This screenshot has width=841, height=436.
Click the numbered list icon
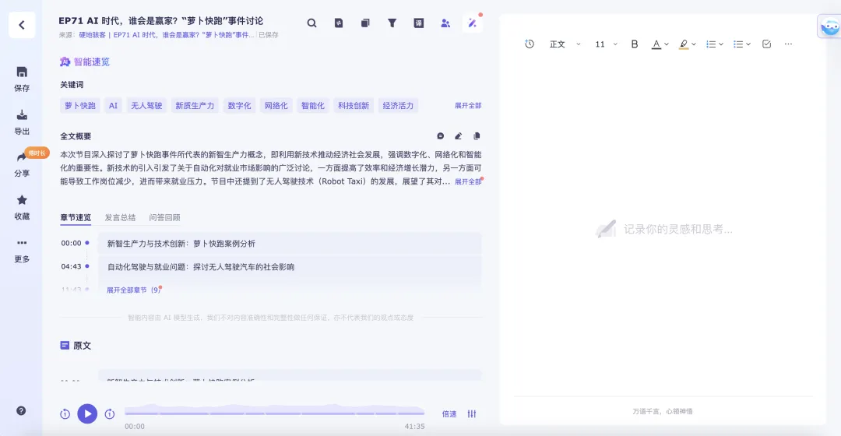(x=711, y=44)
